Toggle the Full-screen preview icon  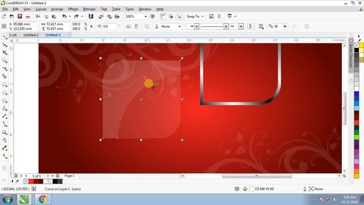(x=152, y=17)
